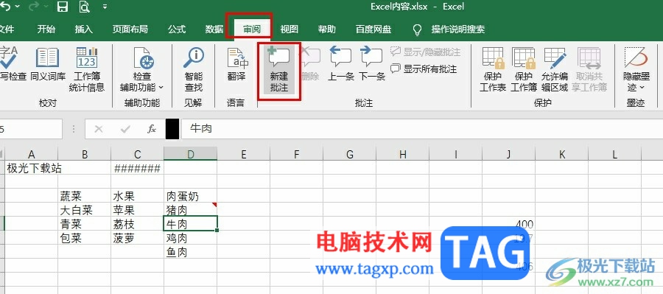Select cell containing 水果
The image size is (663, 294).
pos(138,196)
